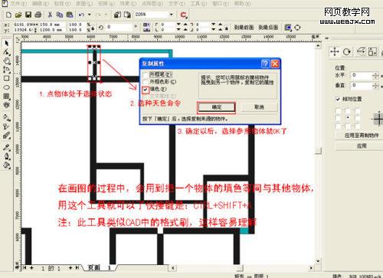Click the Export icon in toolbar
The width and height of the screenshot is (383, 278).
coord(127,15)
